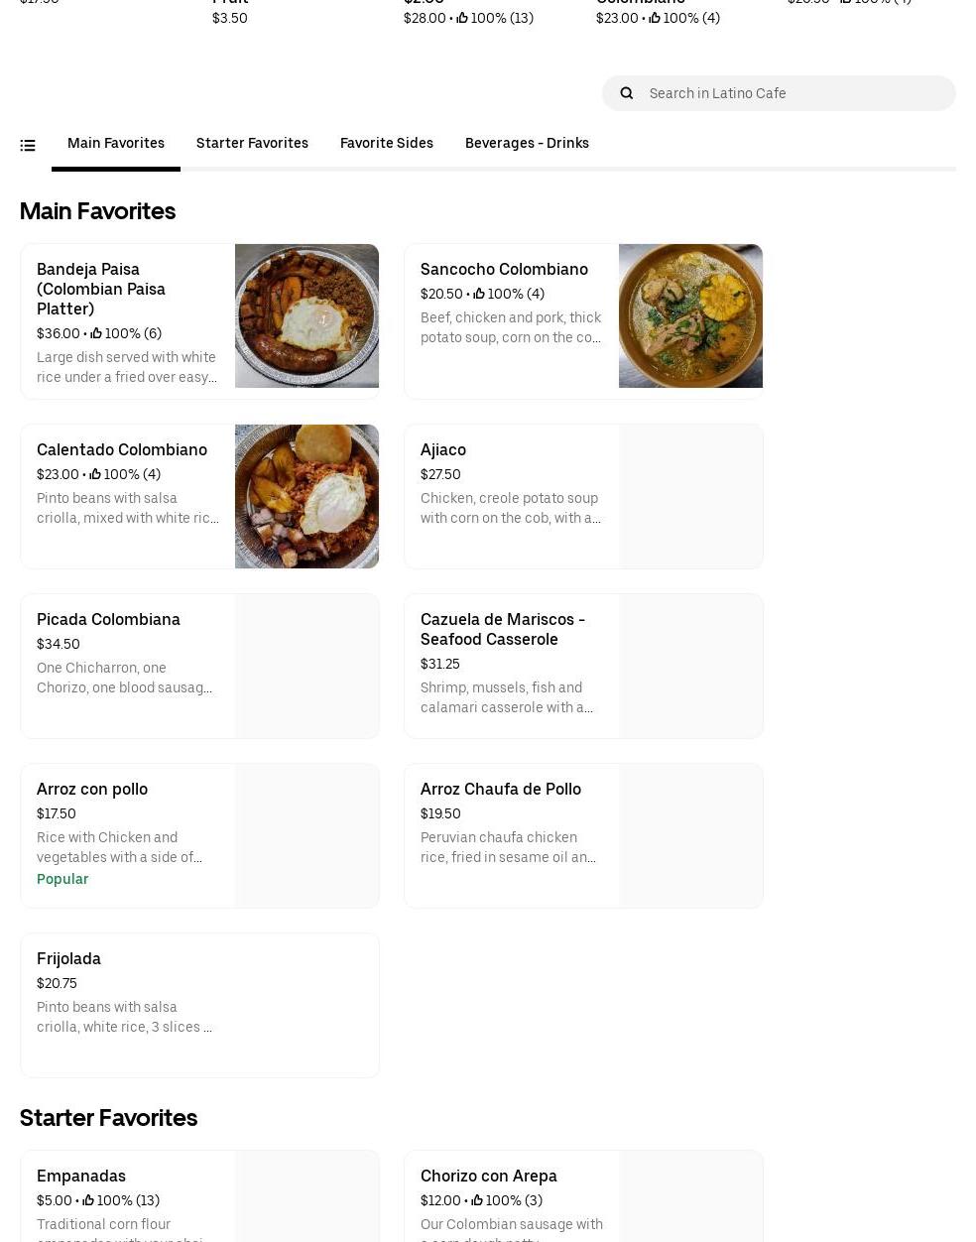Click thumbs-up rating on Bandeja Paisa
976x1242 pixels.
(96, 334)
